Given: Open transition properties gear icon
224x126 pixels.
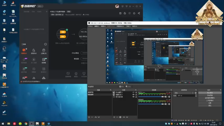Looking at the screenshot, I should point(195,93).
